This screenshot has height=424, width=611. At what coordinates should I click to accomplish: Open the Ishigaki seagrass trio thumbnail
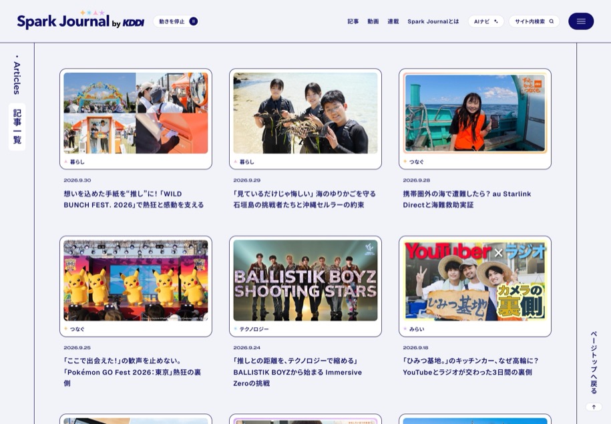point(306,113)
